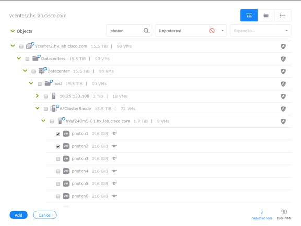The width and height of the screenshot is (301, 226).
Task: Click the AFCluster8node shield icon
Action: pyautogui.click(x=283, y=109)
